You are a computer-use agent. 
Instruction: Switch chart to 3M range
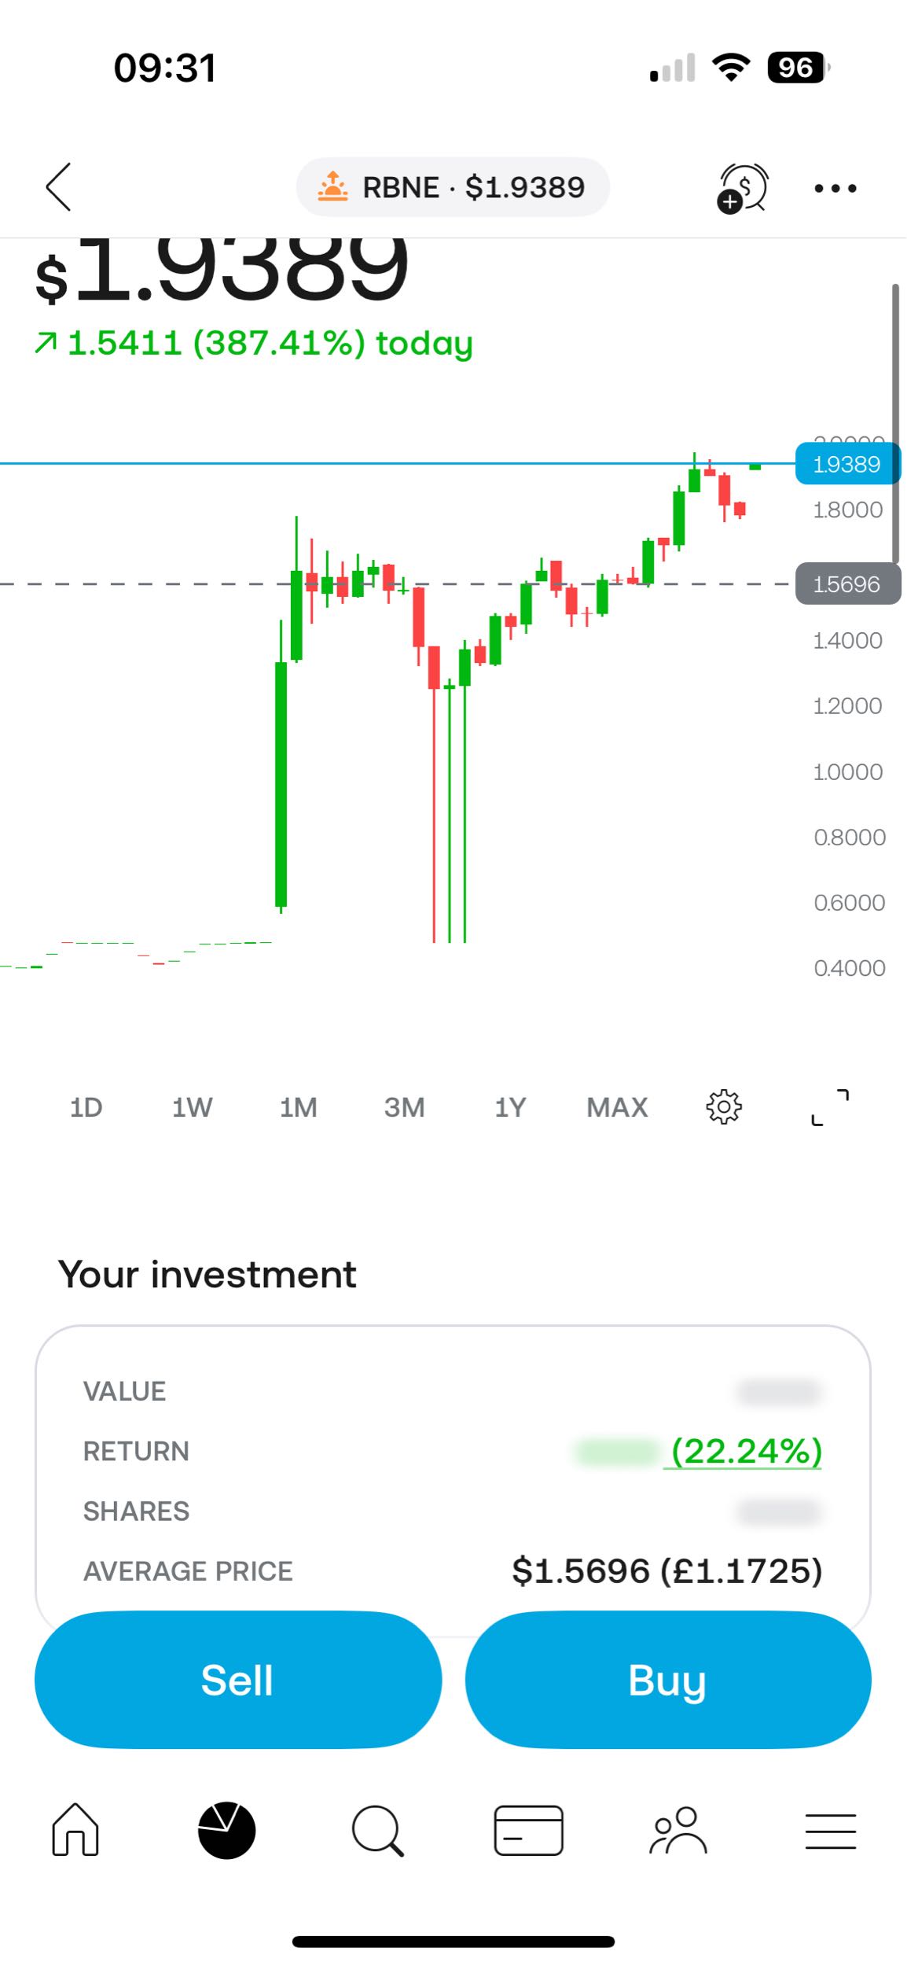404,1107
